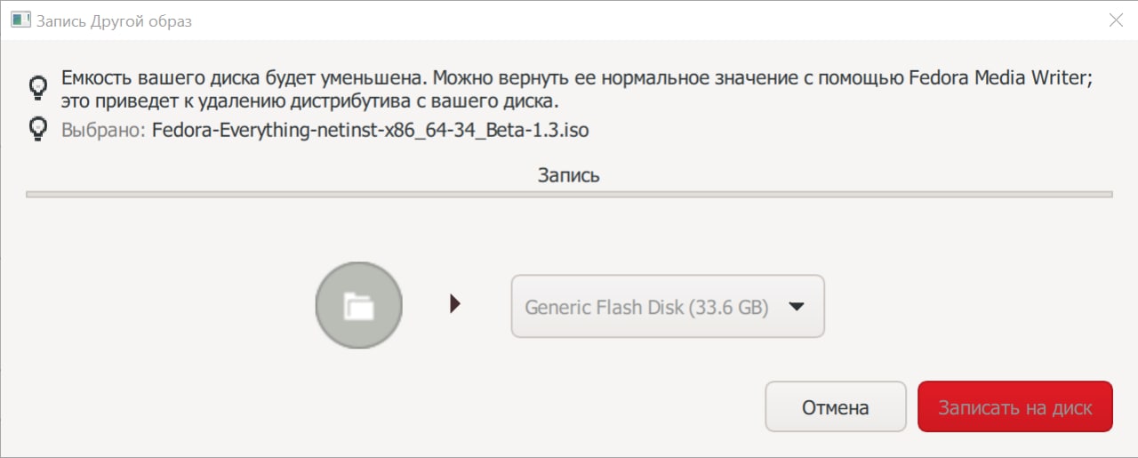Image resolution: width=1138 pixels, height=458 pixels.
Task: Open the Generic Flash Disk drive selector
Action: [x=668, y=306]
